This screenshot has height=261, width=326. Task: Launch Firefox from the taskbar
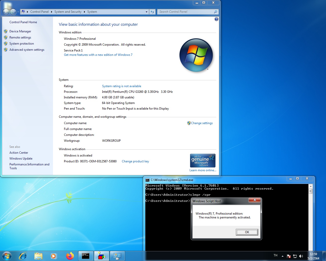(70, 256)
